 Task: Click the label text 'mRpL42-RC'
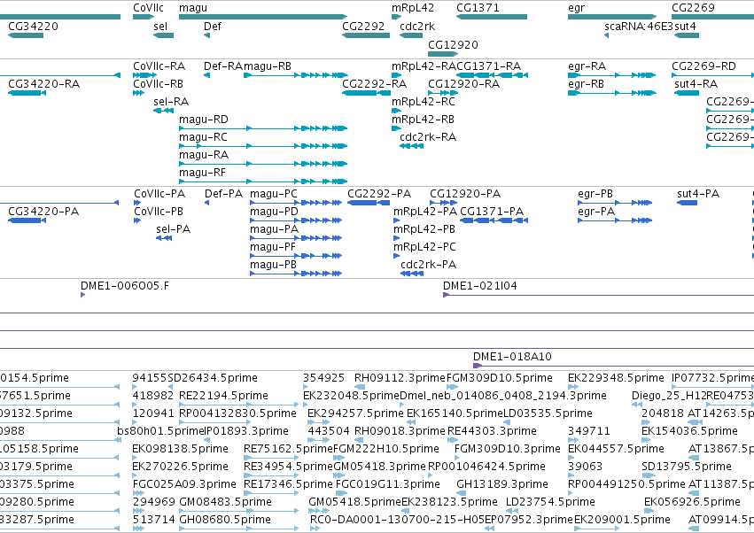click(x=424, y=102)
